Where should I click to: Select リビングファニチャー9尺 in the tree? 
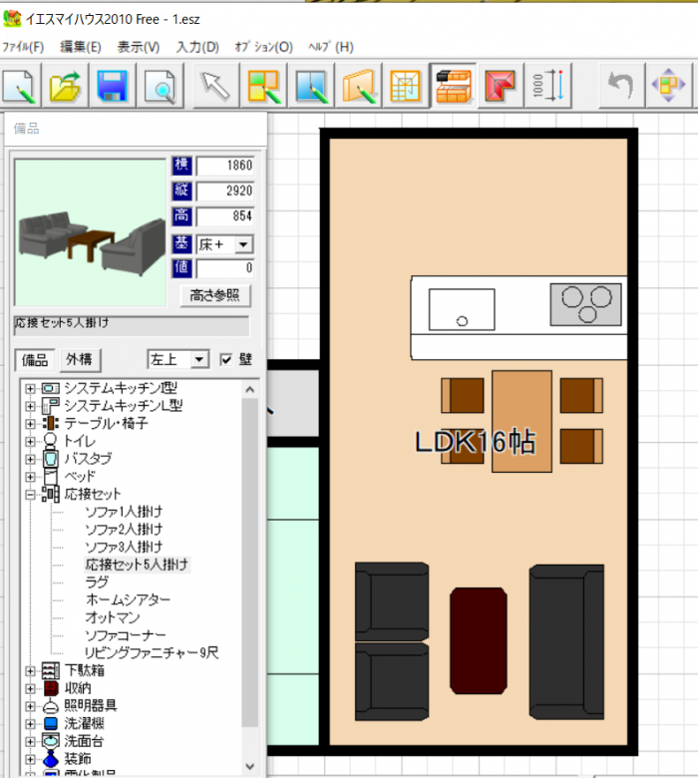(x=152, y=653)
